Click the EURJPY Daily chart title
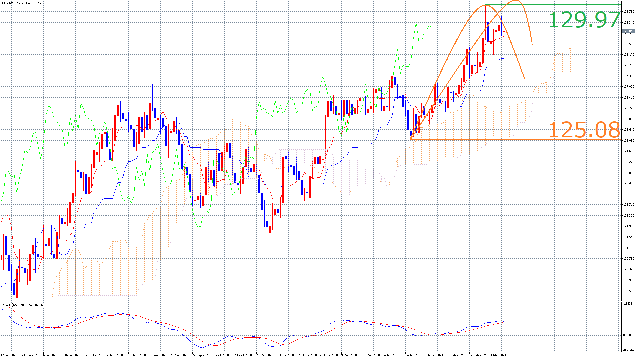This screenshot has width=639, height=359. pyautogui.click(x=23, y=3)
